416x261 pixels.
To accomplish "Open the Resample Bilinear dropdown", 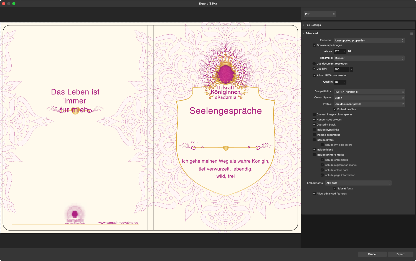I will click(369, 58).
